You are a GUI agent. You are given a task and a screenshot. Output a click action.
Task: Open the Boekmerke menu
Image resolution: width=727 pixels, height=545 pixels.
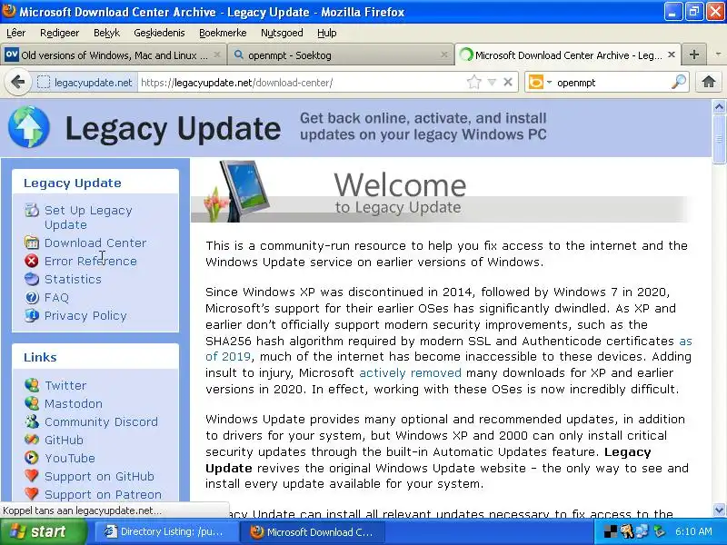[223, 33]
